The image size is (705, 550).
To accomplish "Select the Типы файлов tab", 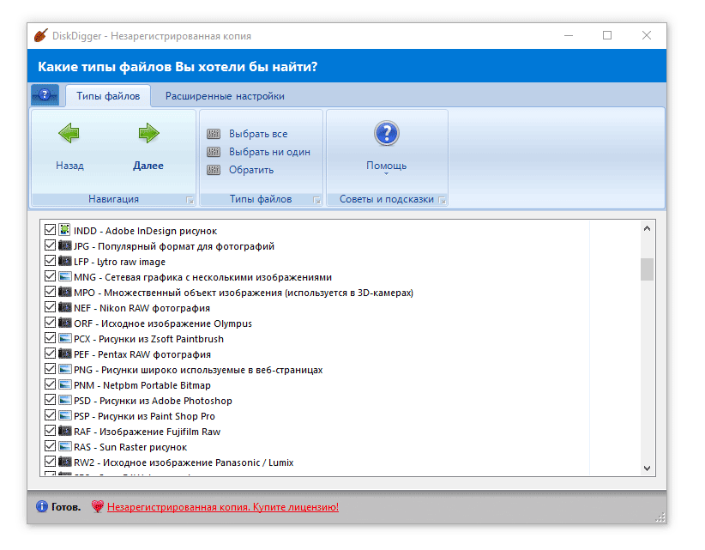I will [108, 96].
